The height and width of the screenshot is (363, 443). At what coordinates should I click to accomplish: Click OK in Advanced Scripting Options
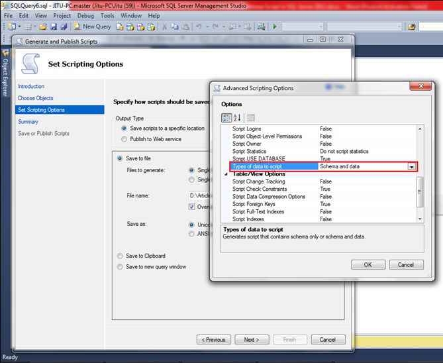(368, 264)
